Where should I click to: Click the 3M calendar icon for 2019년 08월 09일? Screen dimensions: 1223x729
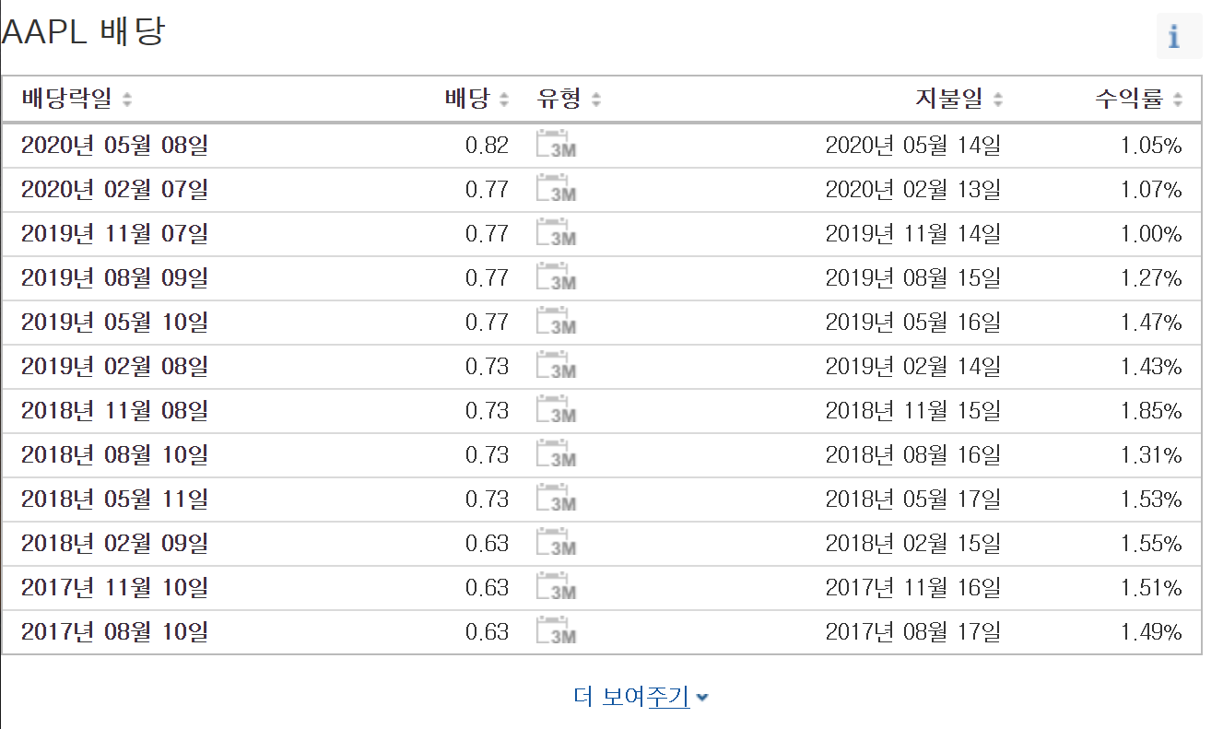click(556, 278)
